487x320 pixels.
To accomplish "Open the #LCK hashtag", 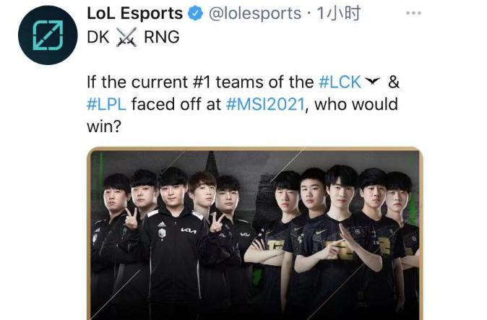I will (x=340, y=82).
